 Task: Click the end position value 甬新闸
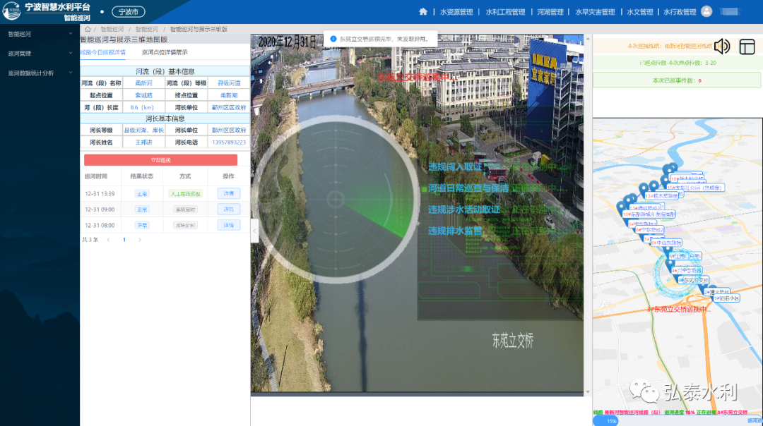[229, 95]
